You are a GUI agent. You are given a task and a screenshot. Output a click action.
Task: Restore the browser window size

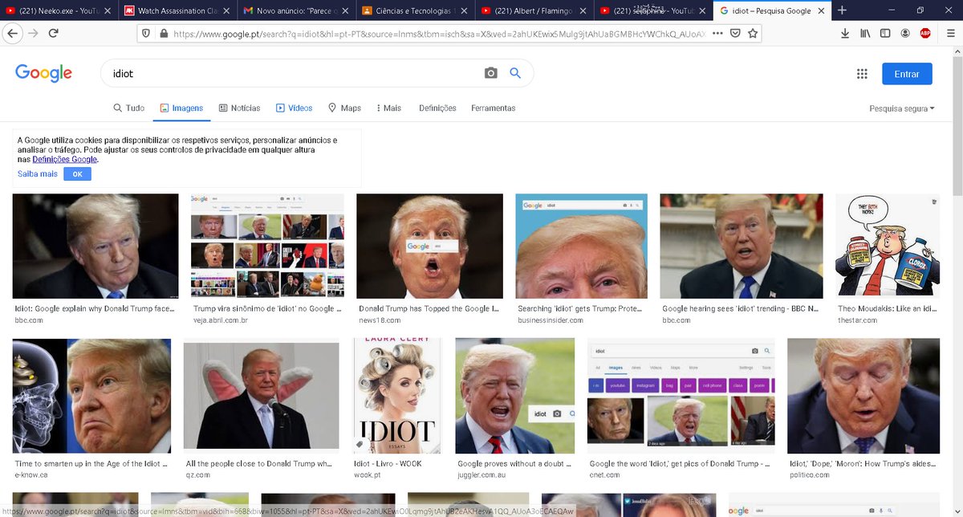pyautogui.click(x=920, y=10)
